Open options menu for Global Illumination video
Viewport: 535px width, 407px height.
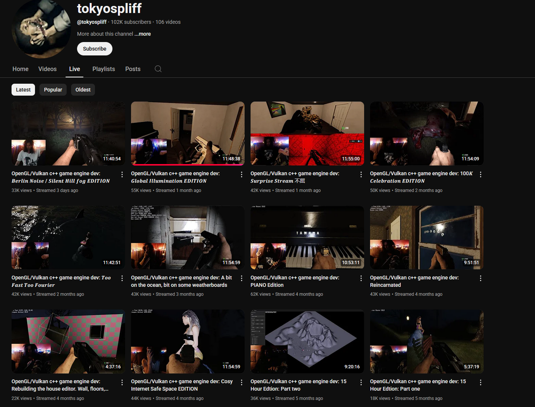(x=242, y=174)
